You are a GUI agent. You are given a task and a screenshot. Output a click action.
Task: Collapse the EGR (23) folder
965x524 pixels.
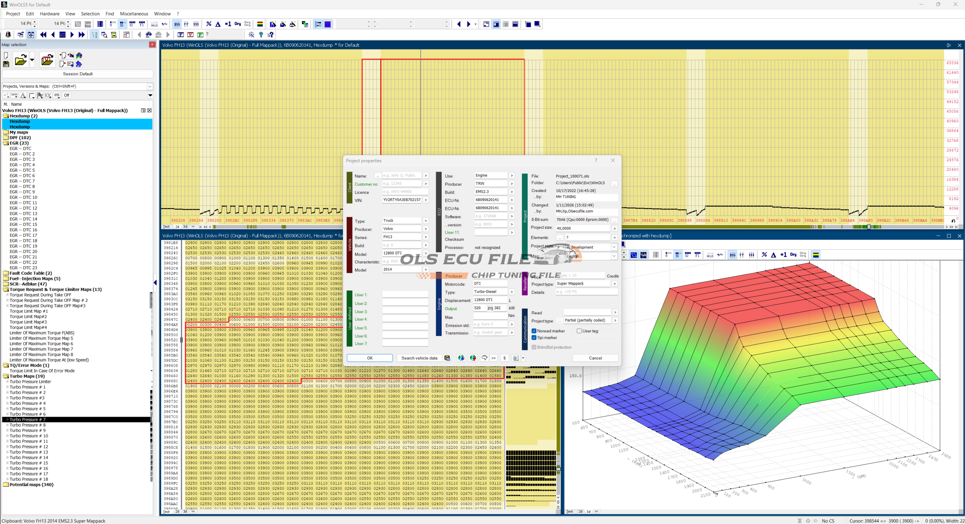point(6,143)
